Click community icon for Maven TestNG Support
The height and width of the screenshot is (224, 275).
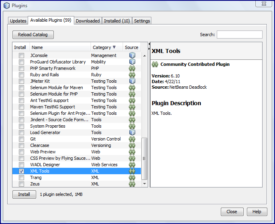(x=132, y=107)
